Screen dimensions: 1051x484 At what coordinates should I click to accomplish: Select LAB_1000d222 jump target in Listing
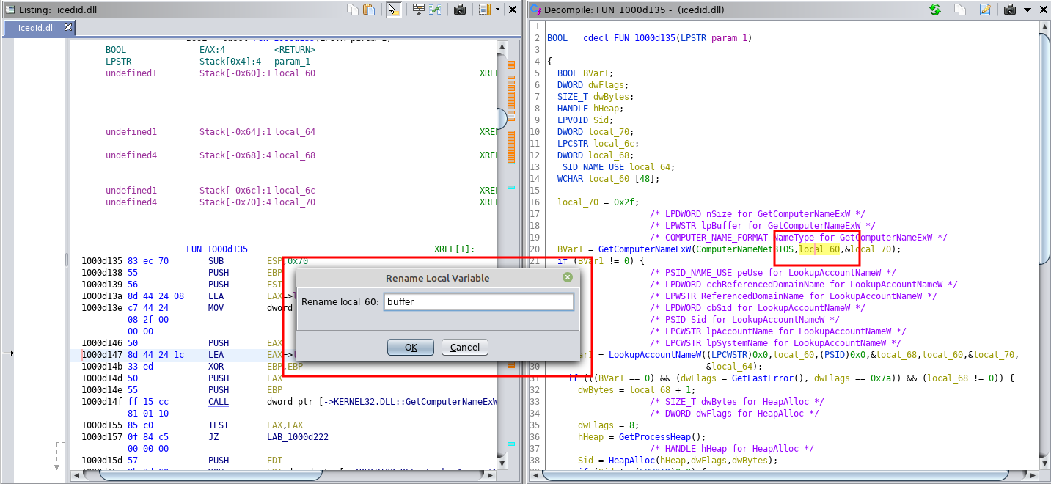click(299, 437)
